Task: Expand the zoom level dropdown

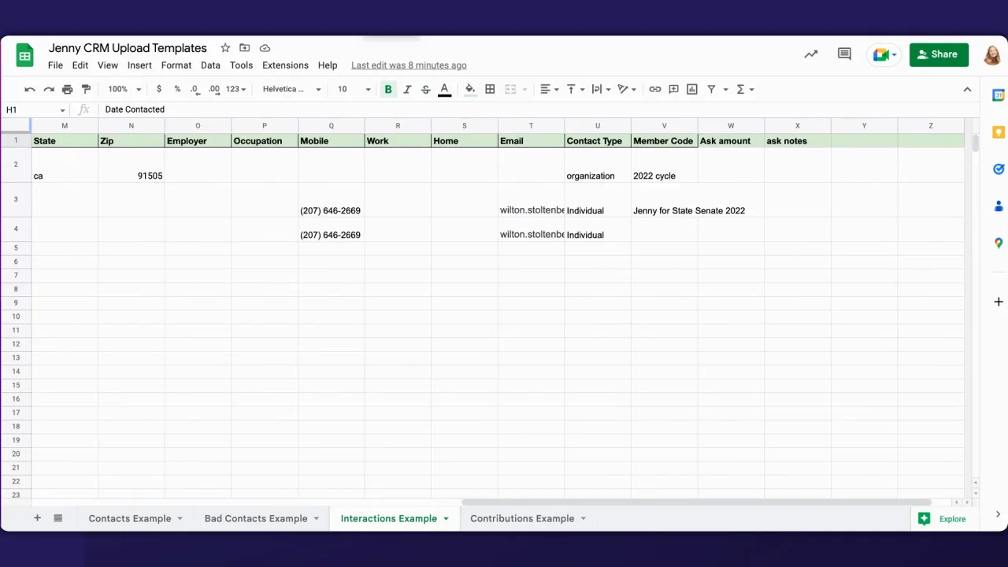Action: (124, 90)
